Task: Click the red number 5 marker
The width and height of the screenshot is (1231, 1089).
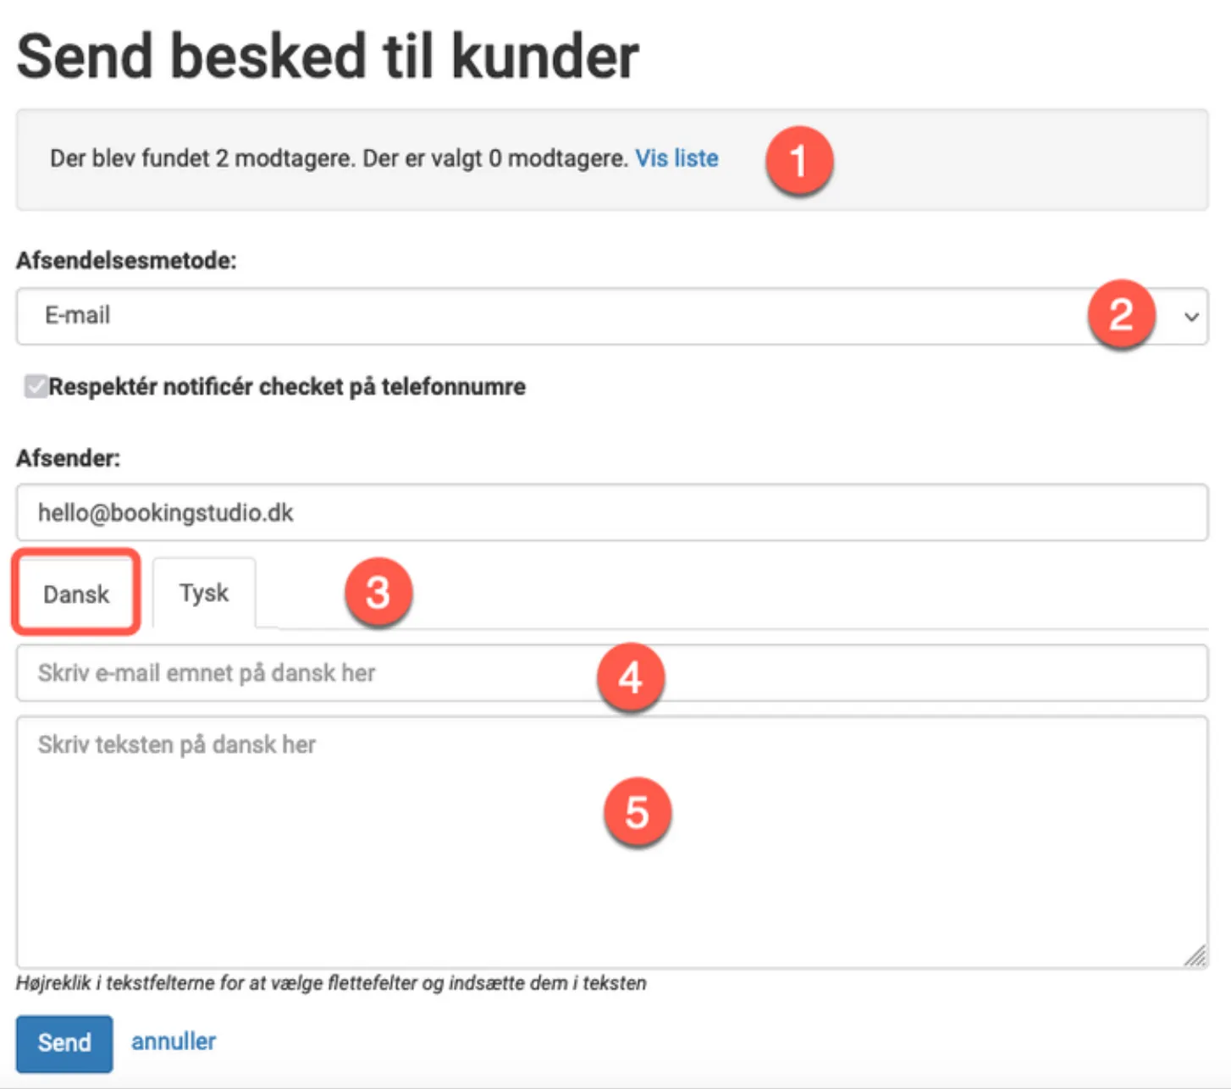Action: [x=637, y=813]
